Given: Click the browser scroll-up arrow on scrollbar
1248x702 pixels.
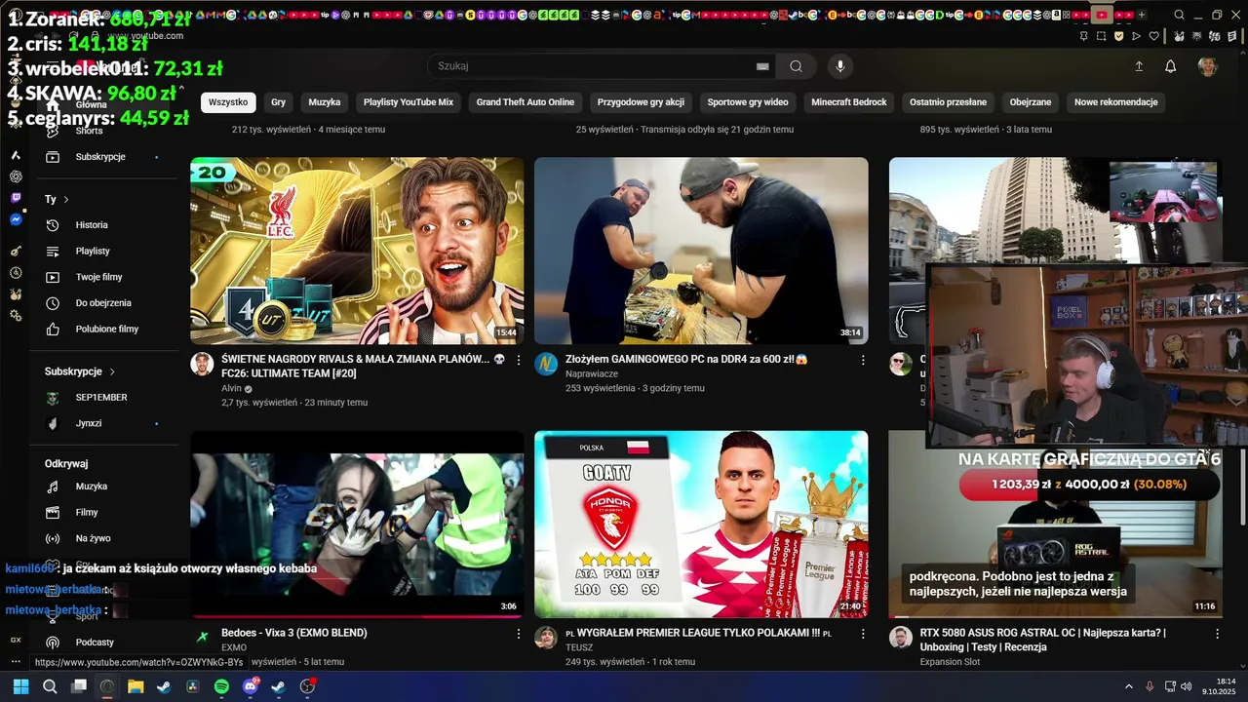Looking at the screenshot, I should point(1241,55).
